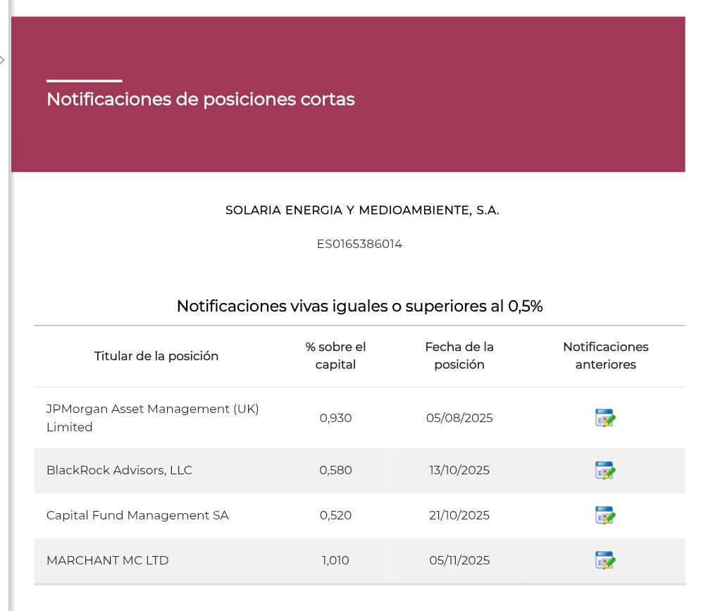View Capital Fund Management SA's earlier notifications

(605, 515)
